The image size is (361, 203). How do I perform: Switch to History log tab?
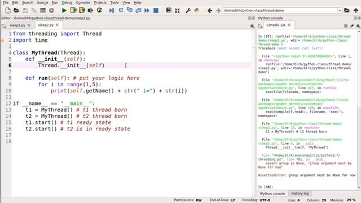tap(300, 193)
